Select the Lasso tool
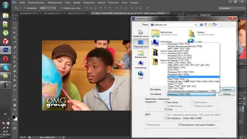Viewport: 247px width, 139px height. (x=15, y=28)
